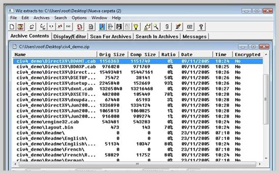Click the magnifying glass search icon
Image resolution: width=279 pixels, height=174 pixels.
pos(156,27)
